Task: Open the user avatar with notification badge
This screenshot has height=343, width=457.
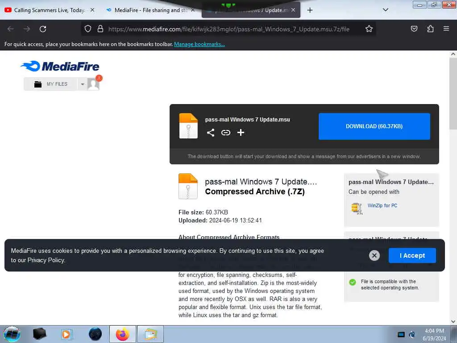Action: [94, 83]
